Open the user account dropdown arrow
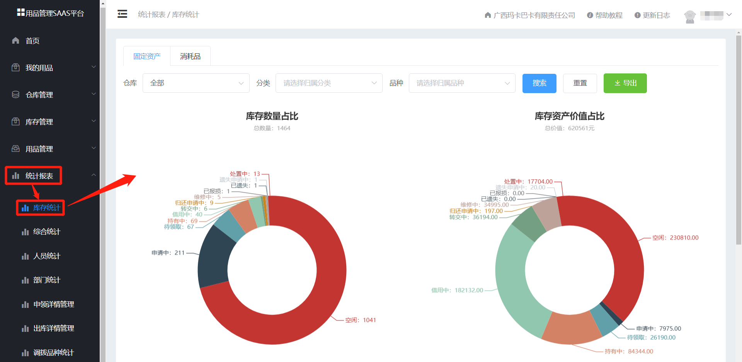The width and height of the screenshot is (742, 362). click(729, 15)
